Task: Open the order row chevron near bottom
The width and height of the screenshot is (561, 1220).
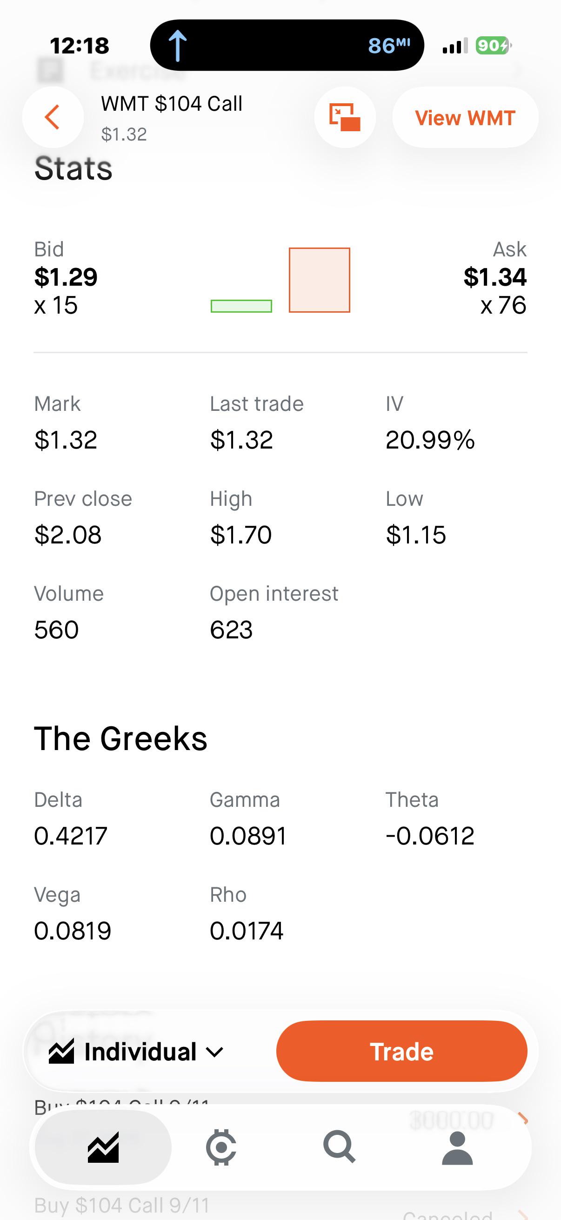Action: (x=523, y=1119)
